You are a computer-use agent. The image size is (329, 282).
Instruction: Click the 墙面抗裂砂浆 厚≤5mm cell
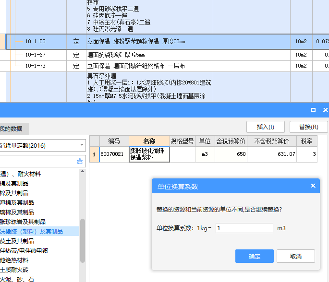pyautogui.click(x=149, y=55)
